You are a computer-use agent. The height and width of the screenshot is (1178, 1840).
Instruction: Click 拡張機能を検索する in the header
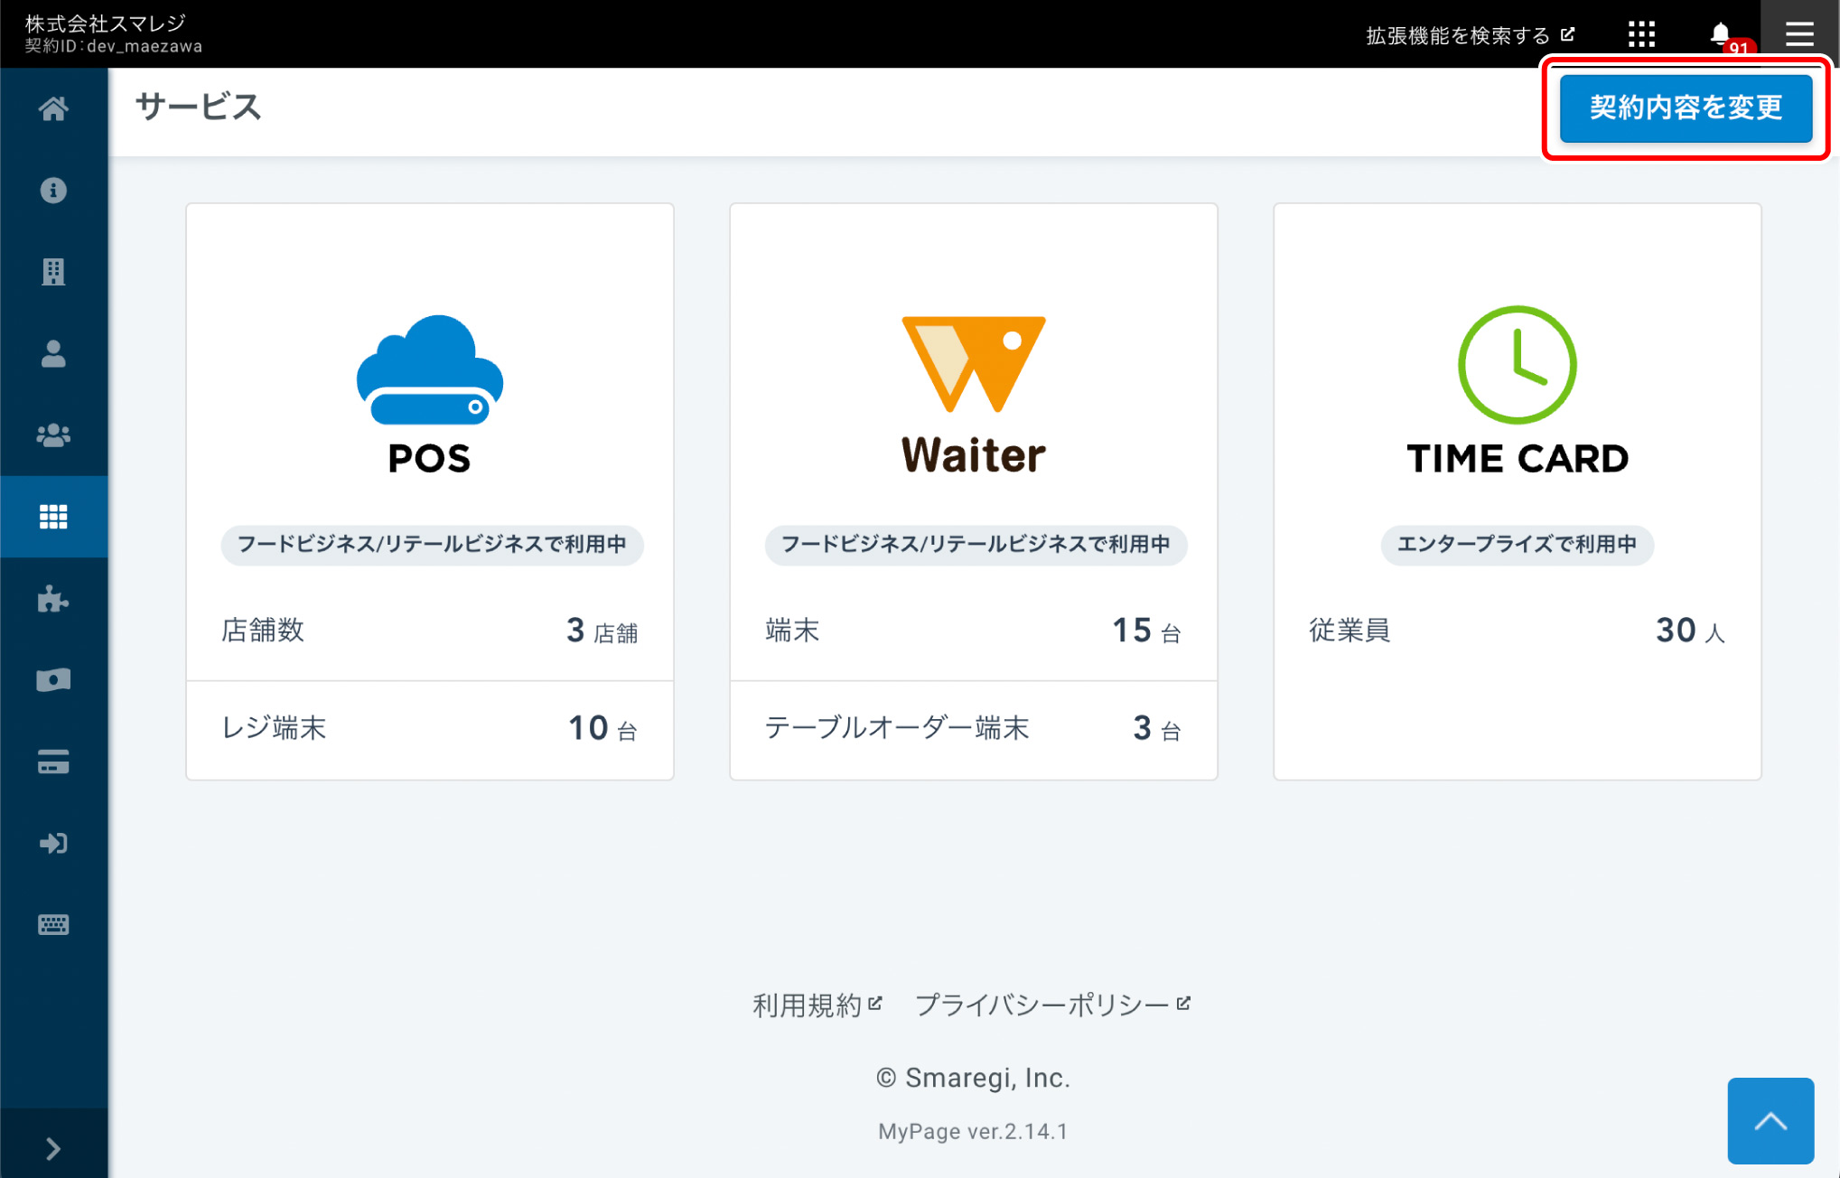coord(1462,34)
